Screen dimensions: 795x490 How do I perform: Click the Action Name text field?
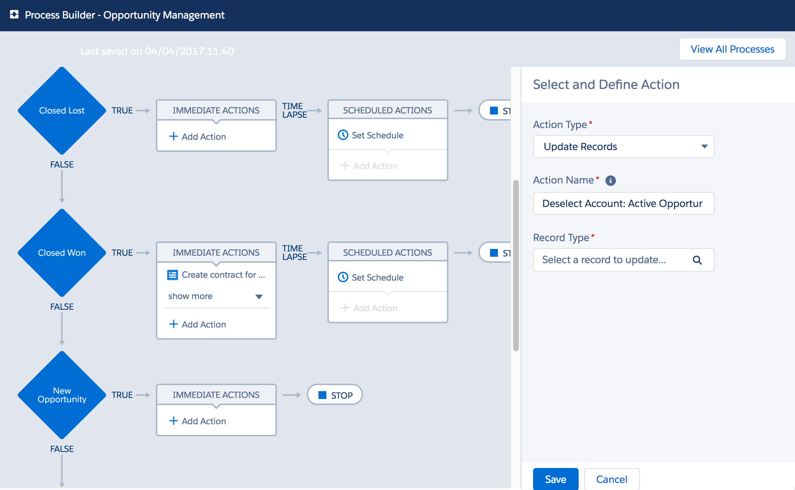click(x=623, y=203)
